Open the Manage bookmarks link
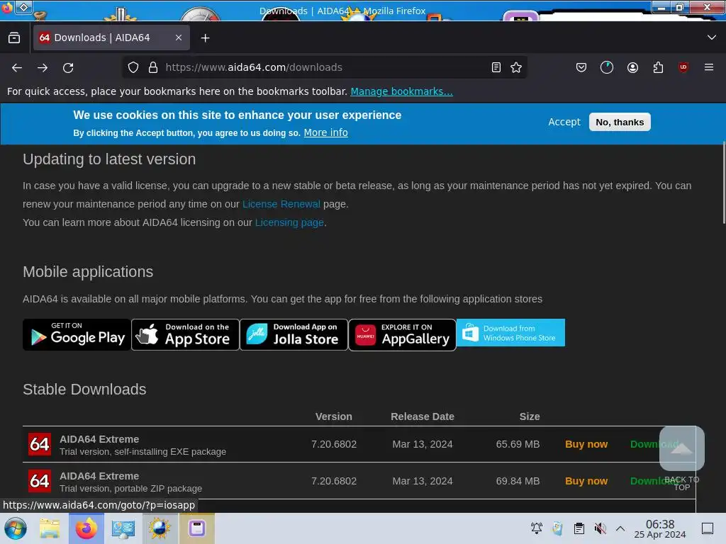726x544 pixels. (x=401, y=91)
